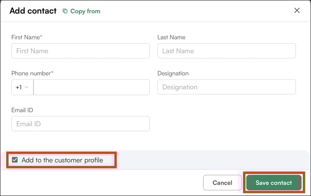Click the Copy from duplicate icon
The height and width of the screenshot is (196, 311).
pyautogui.click(x=65, y=11)
